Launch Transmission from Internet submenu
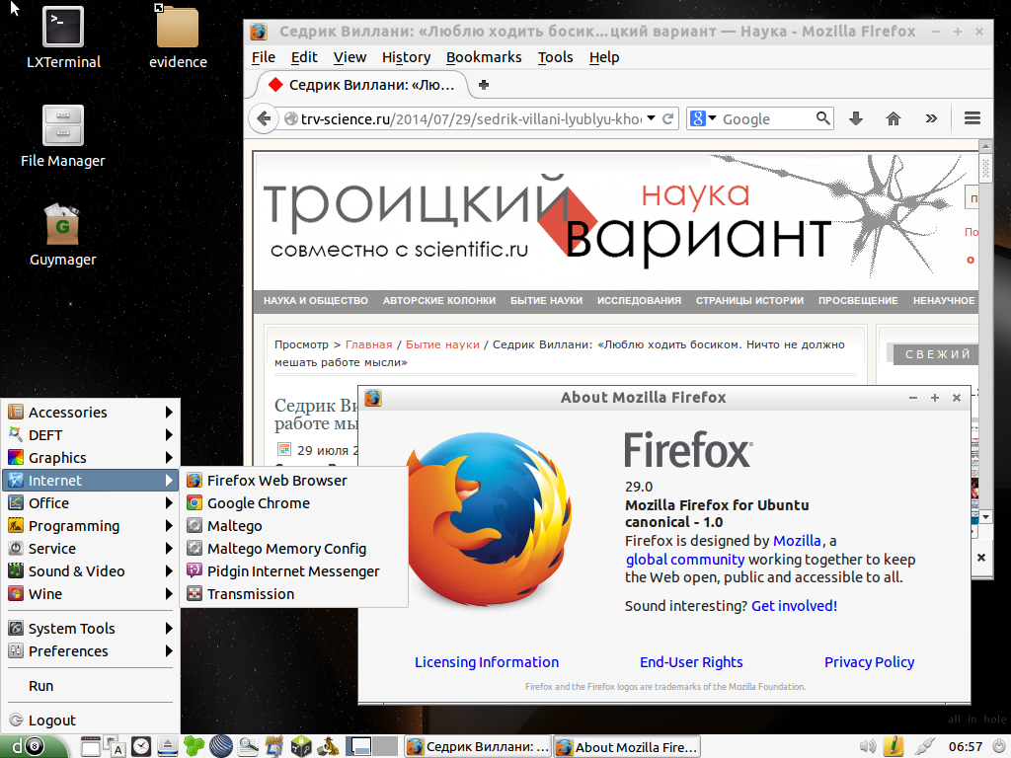The height and width of the screenshot is (758, 1011). coord(294,593)
